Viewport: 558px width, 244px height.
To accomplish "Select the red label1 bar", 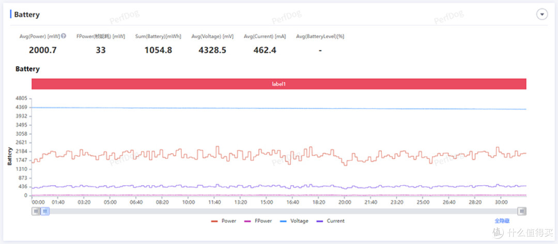I will (x=278, y=84).
